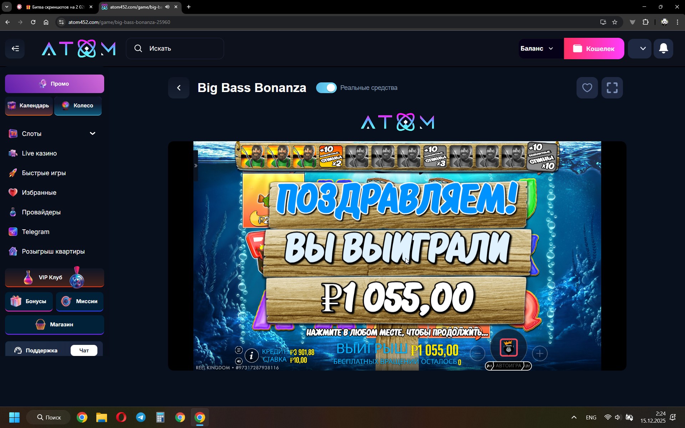Click the pink Кошелек button
This screenshot has height=428, width=685.
coord(594,49)
